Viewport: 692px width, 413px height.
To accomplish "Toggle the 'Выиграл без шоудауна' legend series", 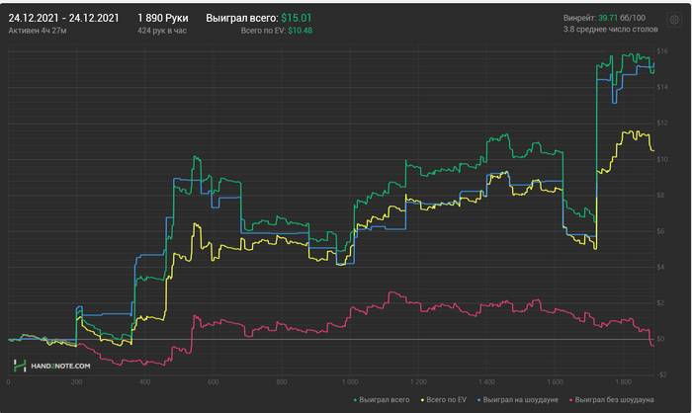I will click(612, 400).
